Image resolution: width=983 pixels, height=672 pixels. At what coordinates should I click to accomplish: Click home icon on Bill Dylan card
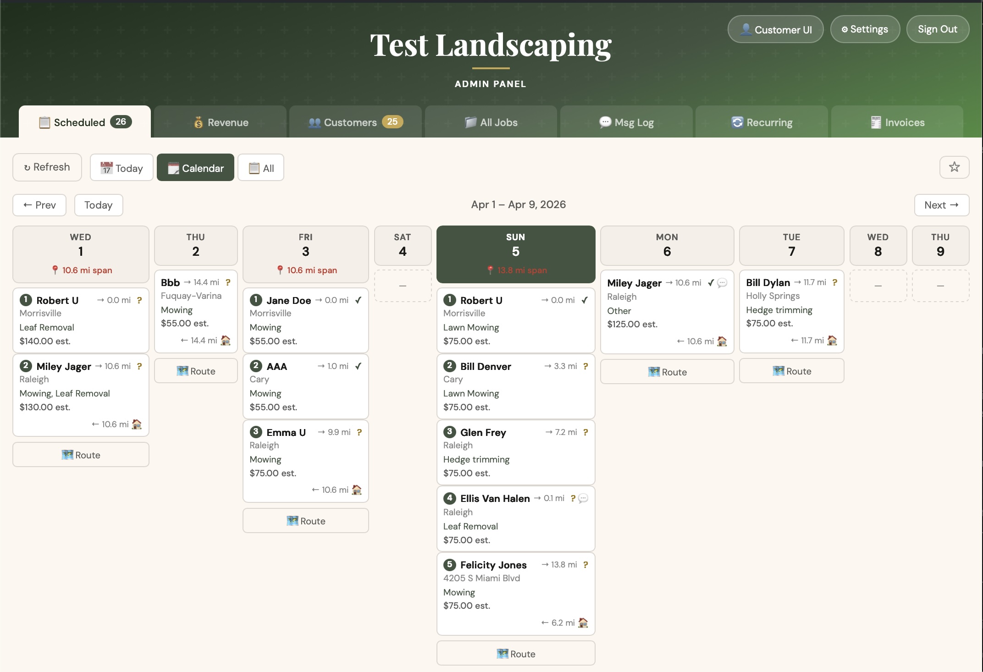(x=832, y=340)
